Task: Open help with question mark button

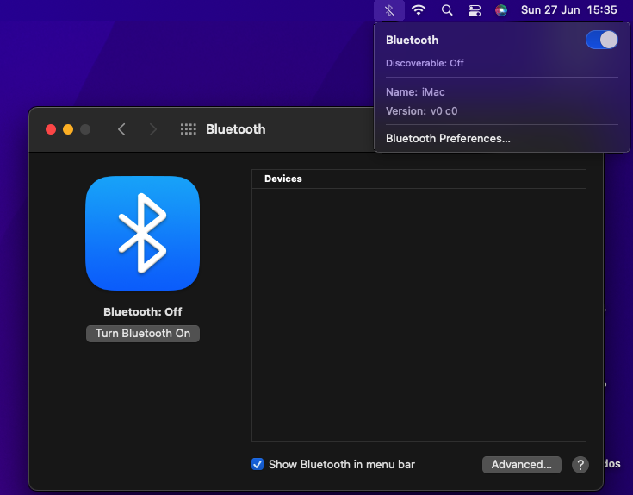Action: 580,465
